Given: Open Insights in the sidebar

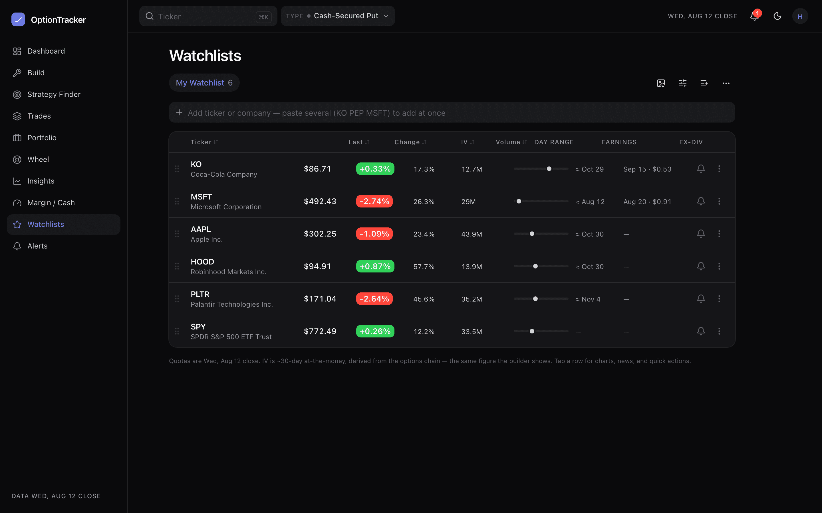Looking at the screenshot, I should 64,181.
